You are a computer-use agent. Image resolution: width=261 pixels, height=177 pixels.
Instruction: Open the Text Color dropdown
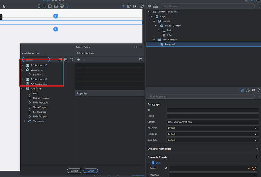click(x=213, y=134)
